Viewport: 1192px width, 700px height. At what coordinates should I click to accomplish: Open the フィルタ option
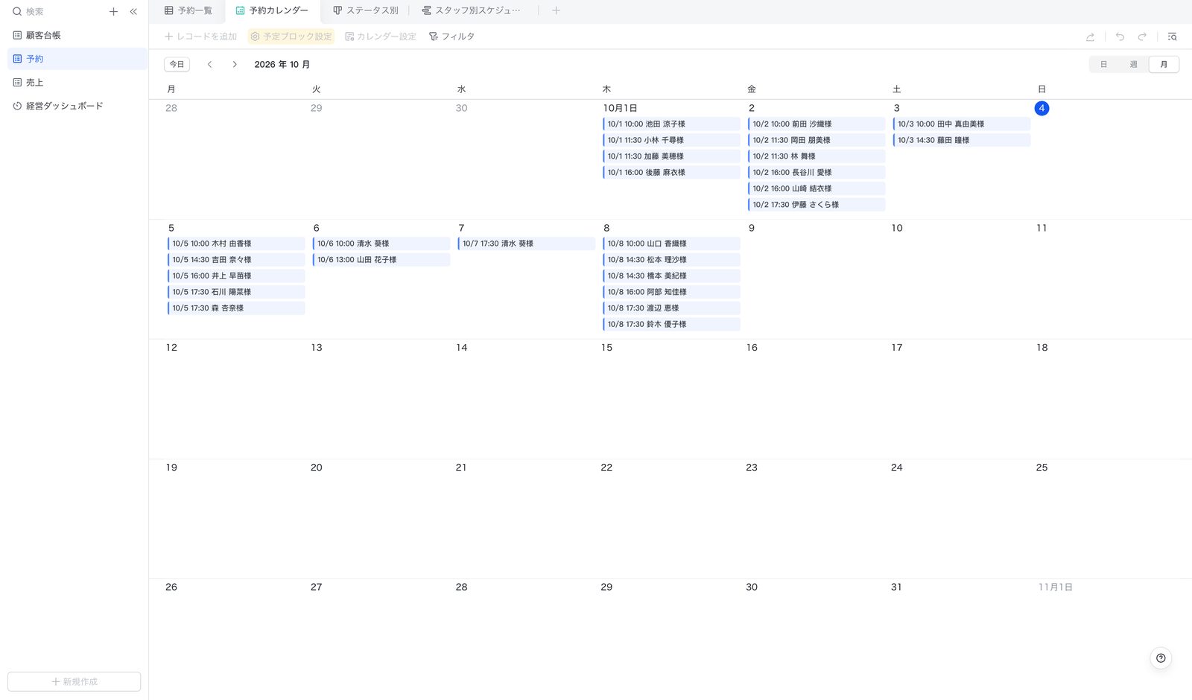click(x=451, y=36)
